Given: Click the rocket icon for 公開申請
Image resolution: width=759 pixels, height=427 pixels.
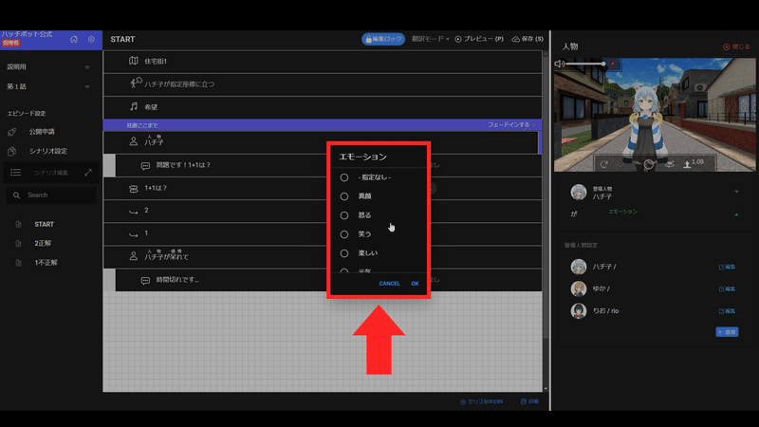Looking at the screenshot, I should (12, 132).
